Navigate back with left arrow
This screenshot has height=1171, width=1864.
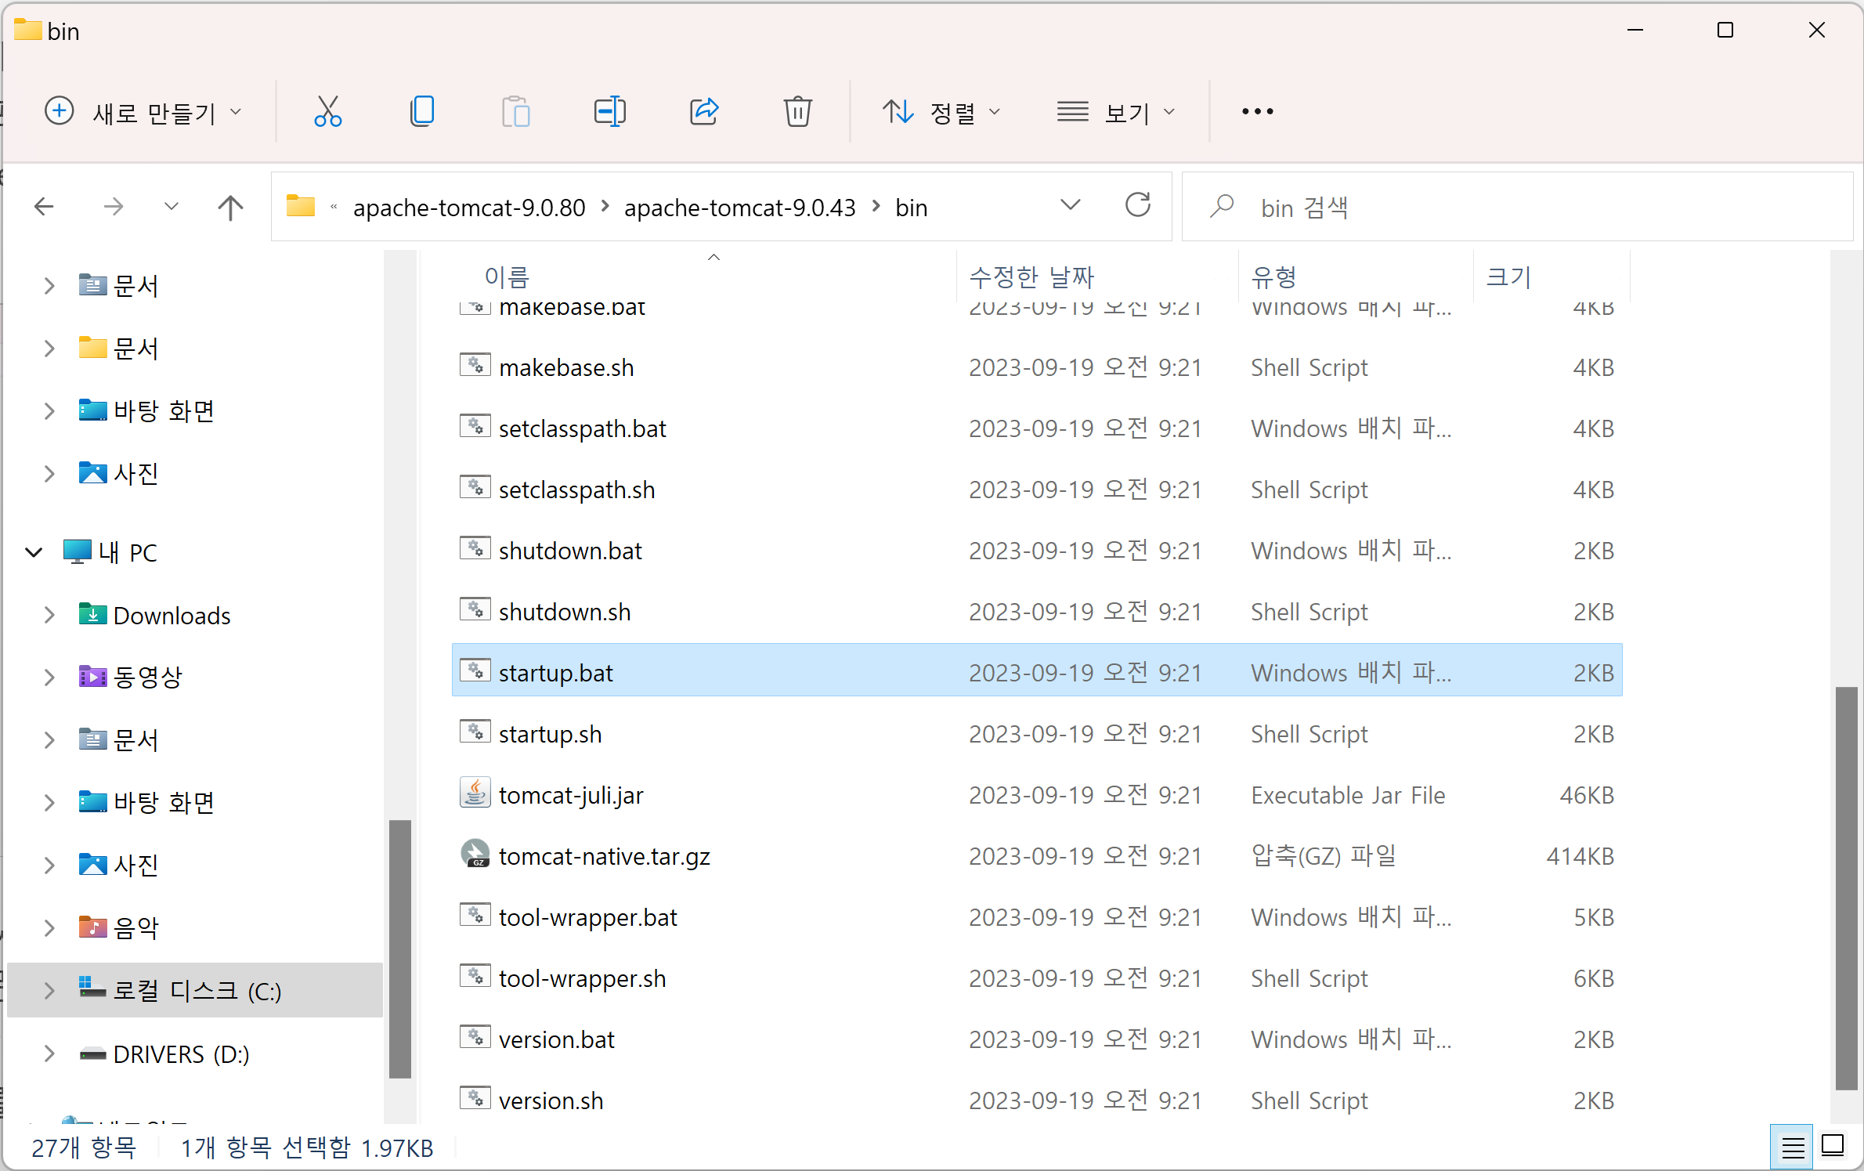[x=45, y=208]
